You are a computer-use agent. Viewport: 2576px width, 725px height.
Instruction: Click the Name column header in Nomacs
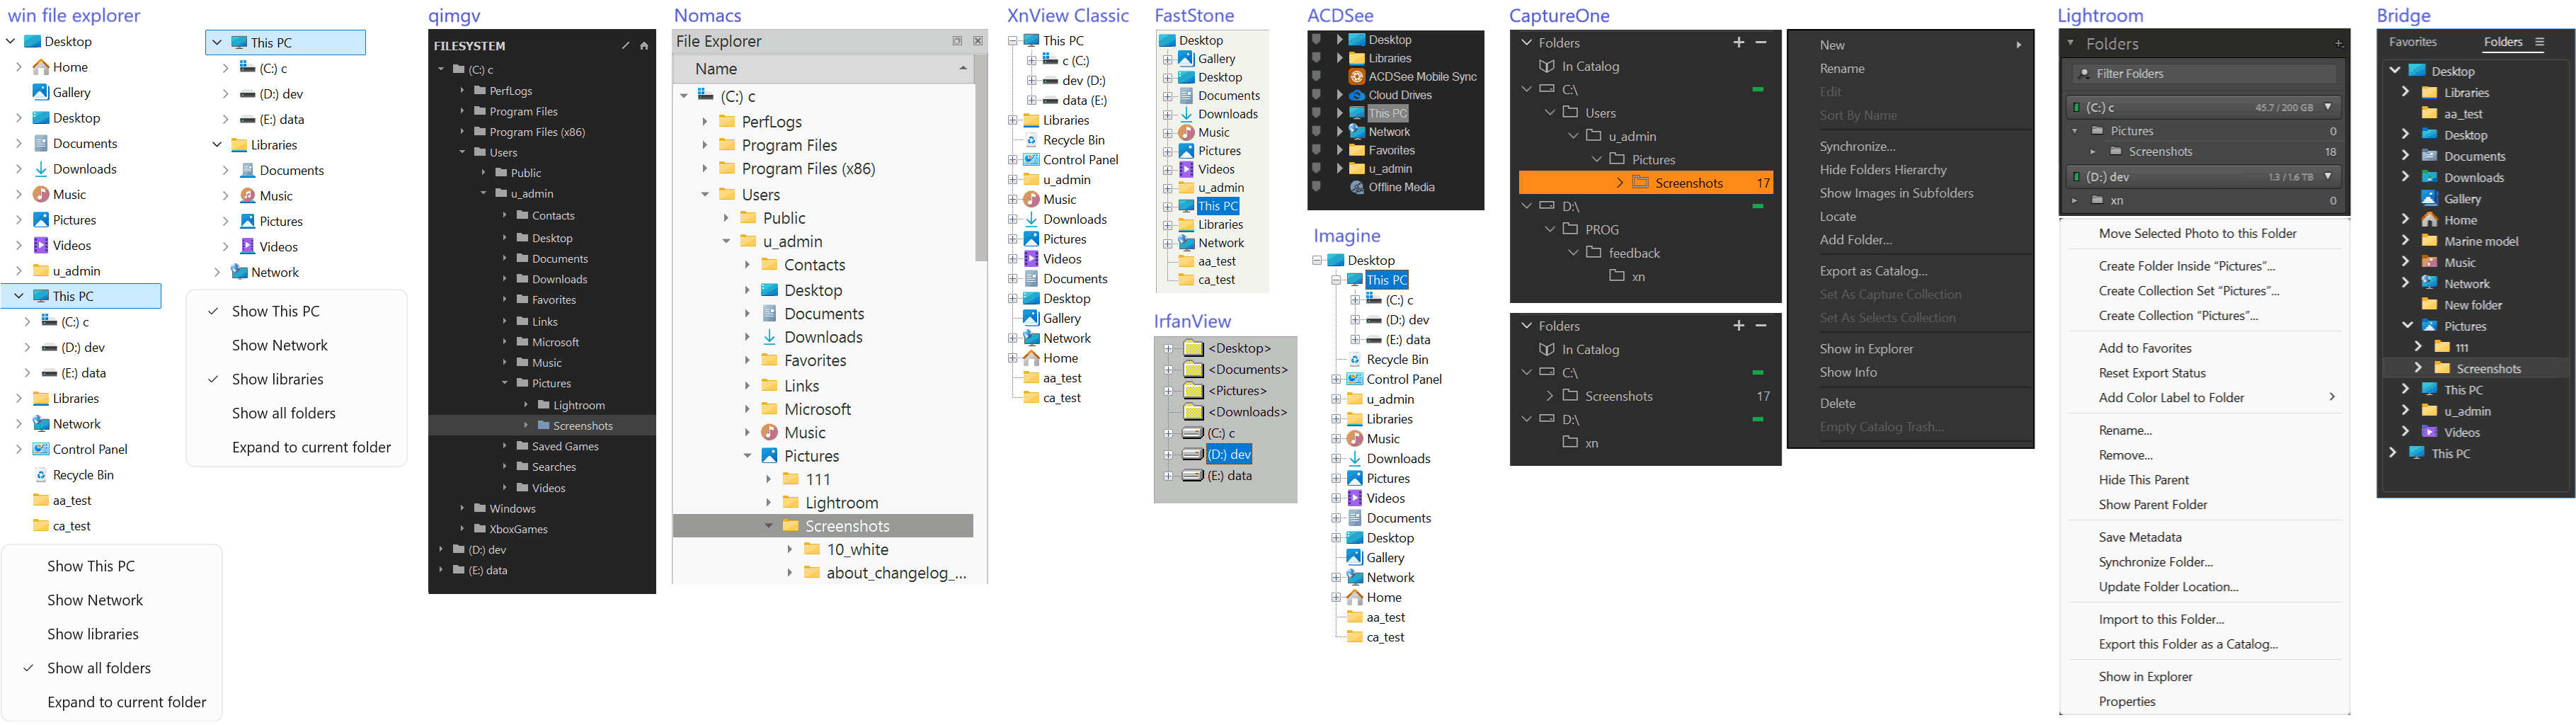(x=714, y=68)
